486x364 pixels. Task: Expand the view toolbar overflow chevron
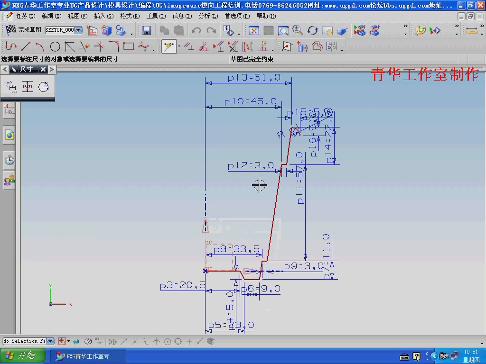[x=405, y=27]
